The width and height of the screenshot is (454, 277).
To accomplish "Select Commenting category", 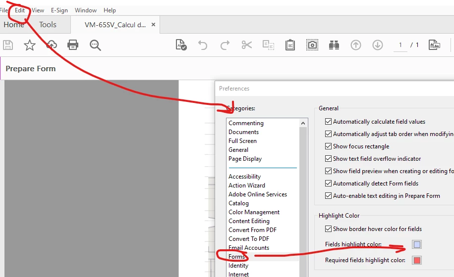I will tap(246, 123).
